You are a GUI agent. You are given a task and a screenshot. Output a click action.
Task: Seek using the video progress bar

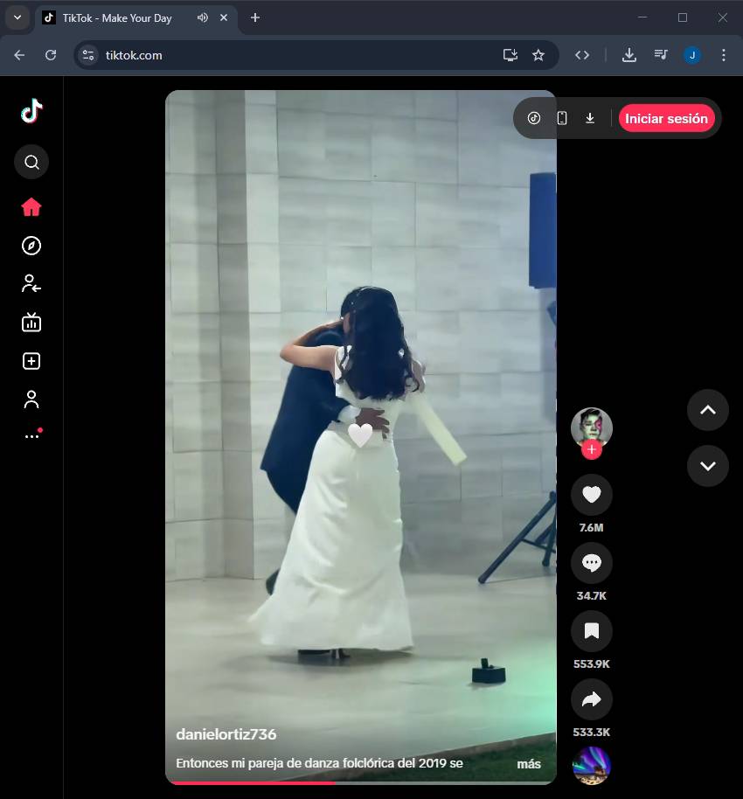tap(360, 782)
